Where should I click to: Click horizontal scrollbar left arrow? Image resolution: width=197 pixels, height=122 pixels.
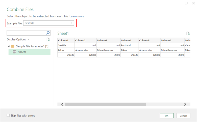click(62, 104)
